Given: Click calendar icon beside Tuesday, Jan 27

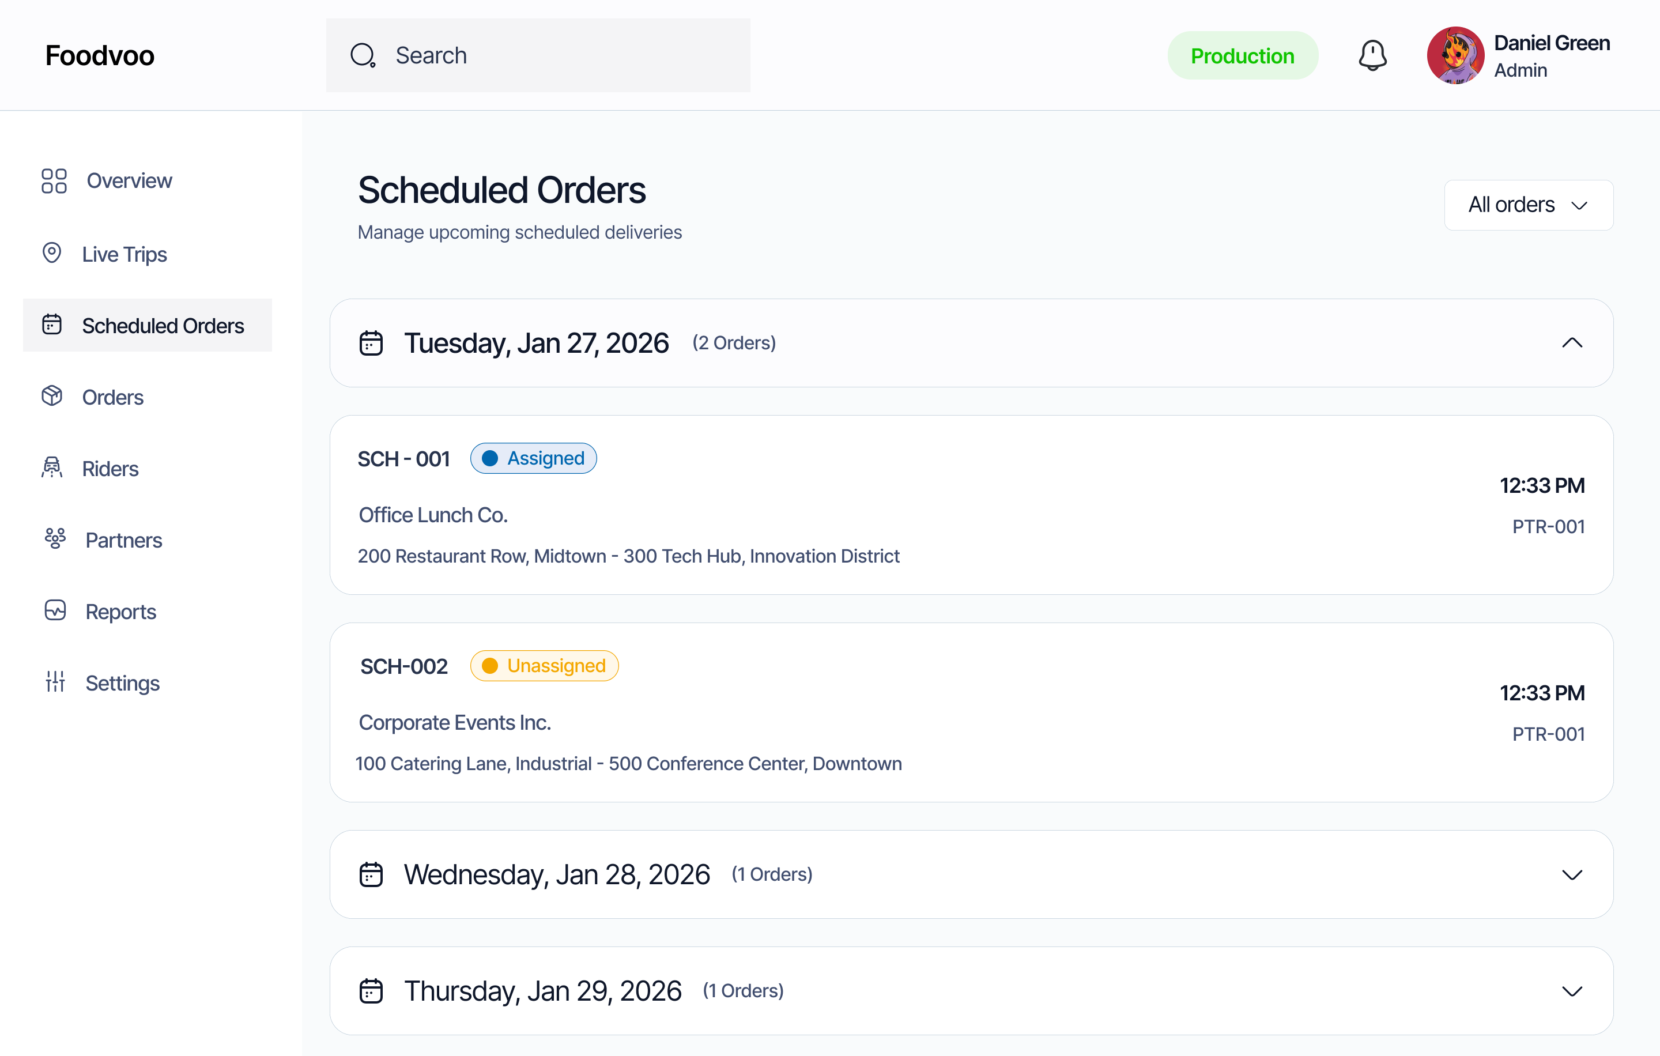Looking at the screenshot, I should click(x=371, y=342).
